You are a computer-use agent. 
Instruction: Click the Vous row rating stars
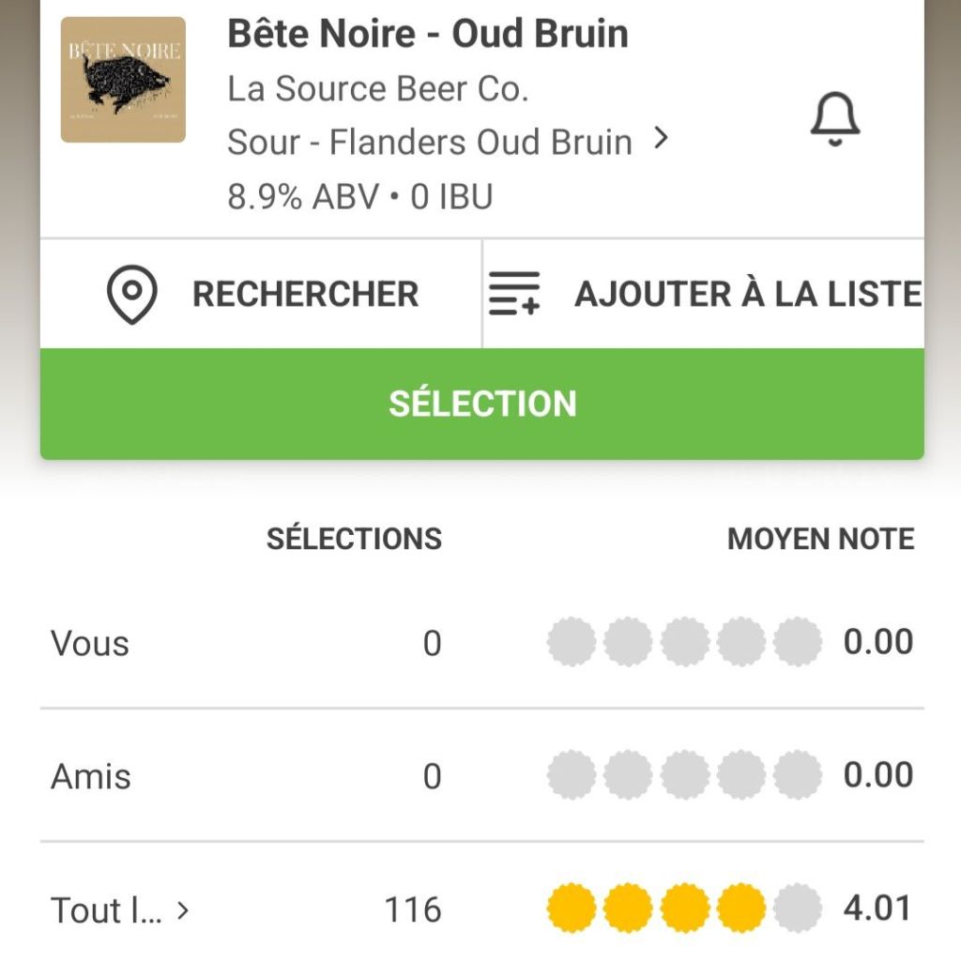pos(684,643)
